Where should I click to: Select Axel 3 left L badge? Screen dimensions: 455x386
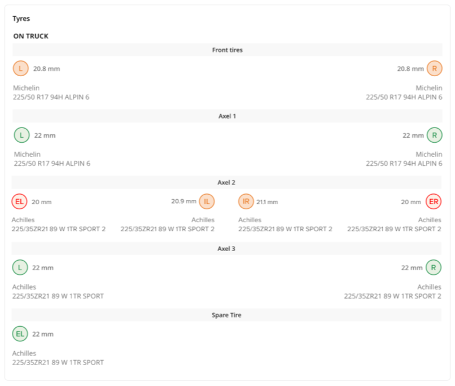(x=21, y=267)
